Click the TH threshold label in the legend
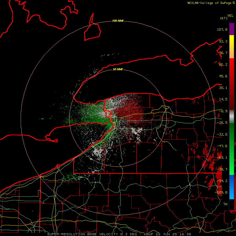 coord(225,204)
